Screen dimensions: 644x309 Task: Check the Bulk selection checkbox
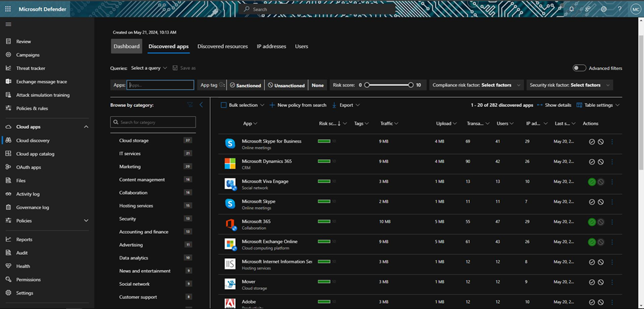point(224,105)
